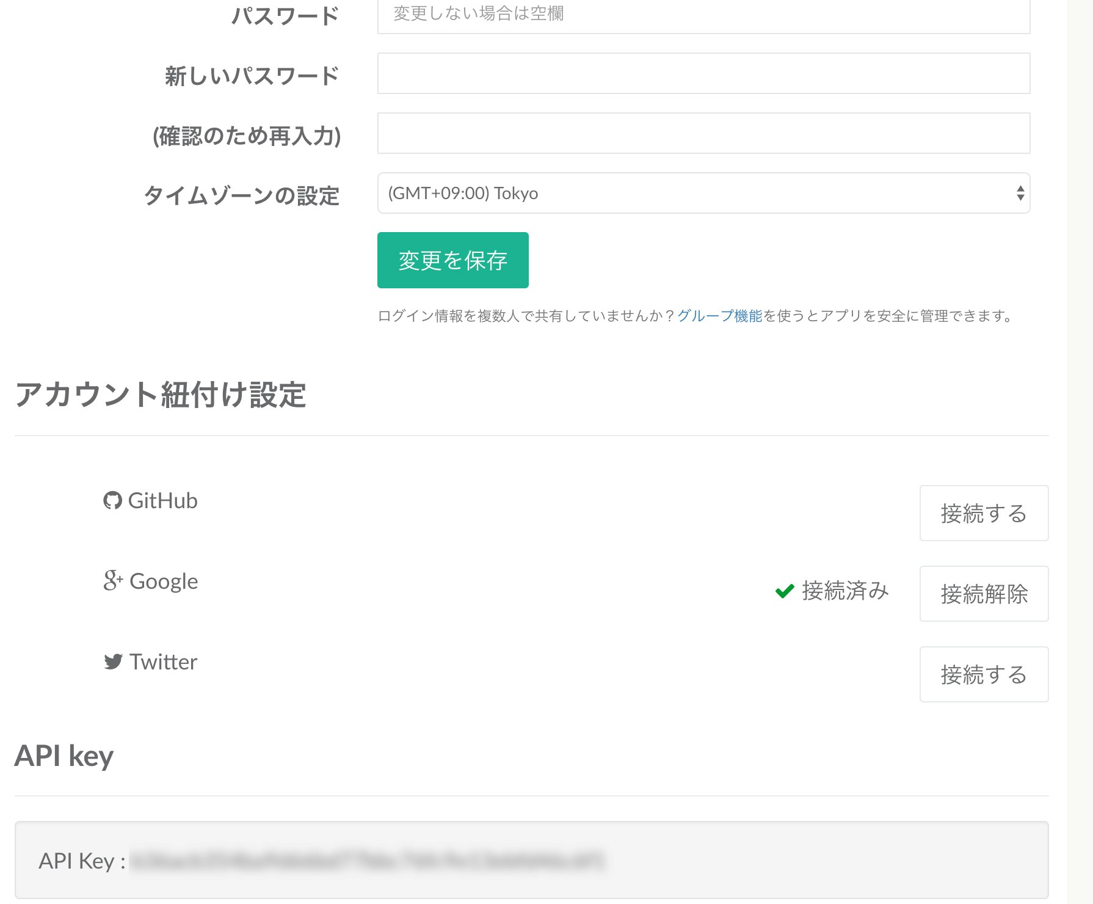
Task: Click the アカウント紐付け設定 heading
Action: click(x=161, y=394)
